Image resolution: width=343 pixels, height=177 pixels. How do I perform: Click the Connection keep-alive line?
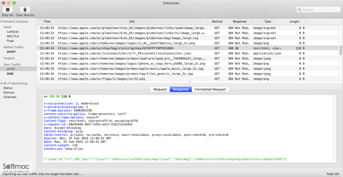coord(63,149)
